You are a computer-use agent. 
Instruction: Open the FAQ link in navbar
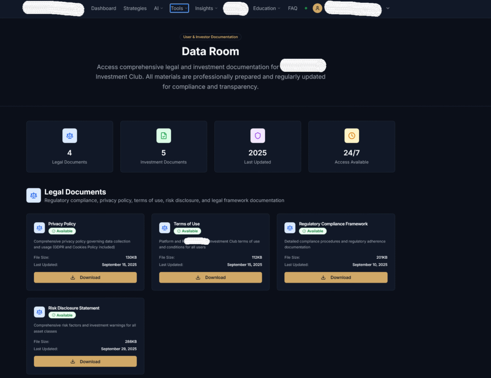click(x=292, y=8)
